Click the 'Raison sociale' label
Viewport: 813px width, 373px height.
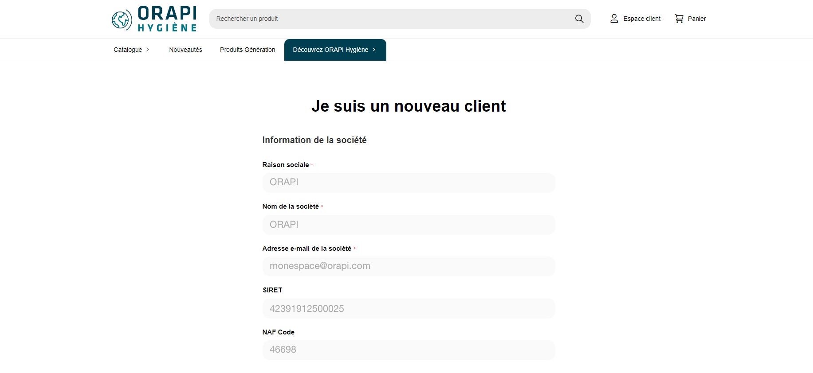(x=286, y=165)
